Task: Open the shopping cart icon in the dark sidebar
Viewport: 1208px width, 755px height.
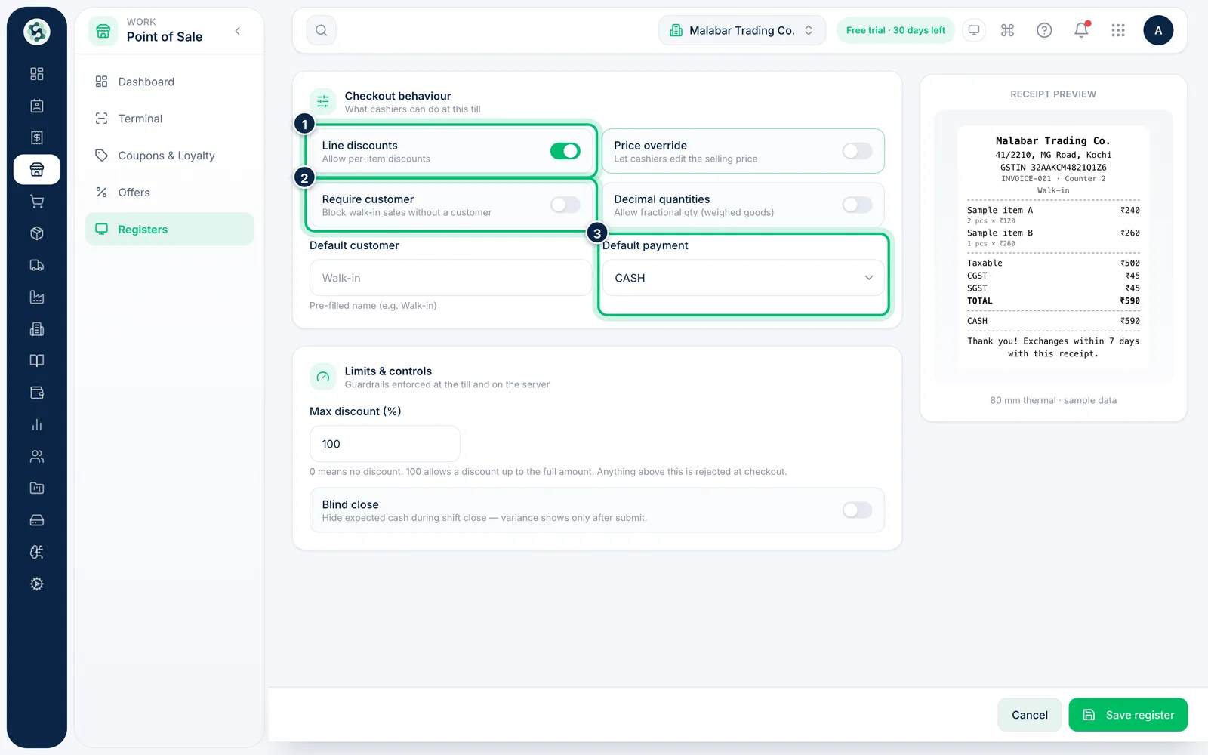Action: 36,202
